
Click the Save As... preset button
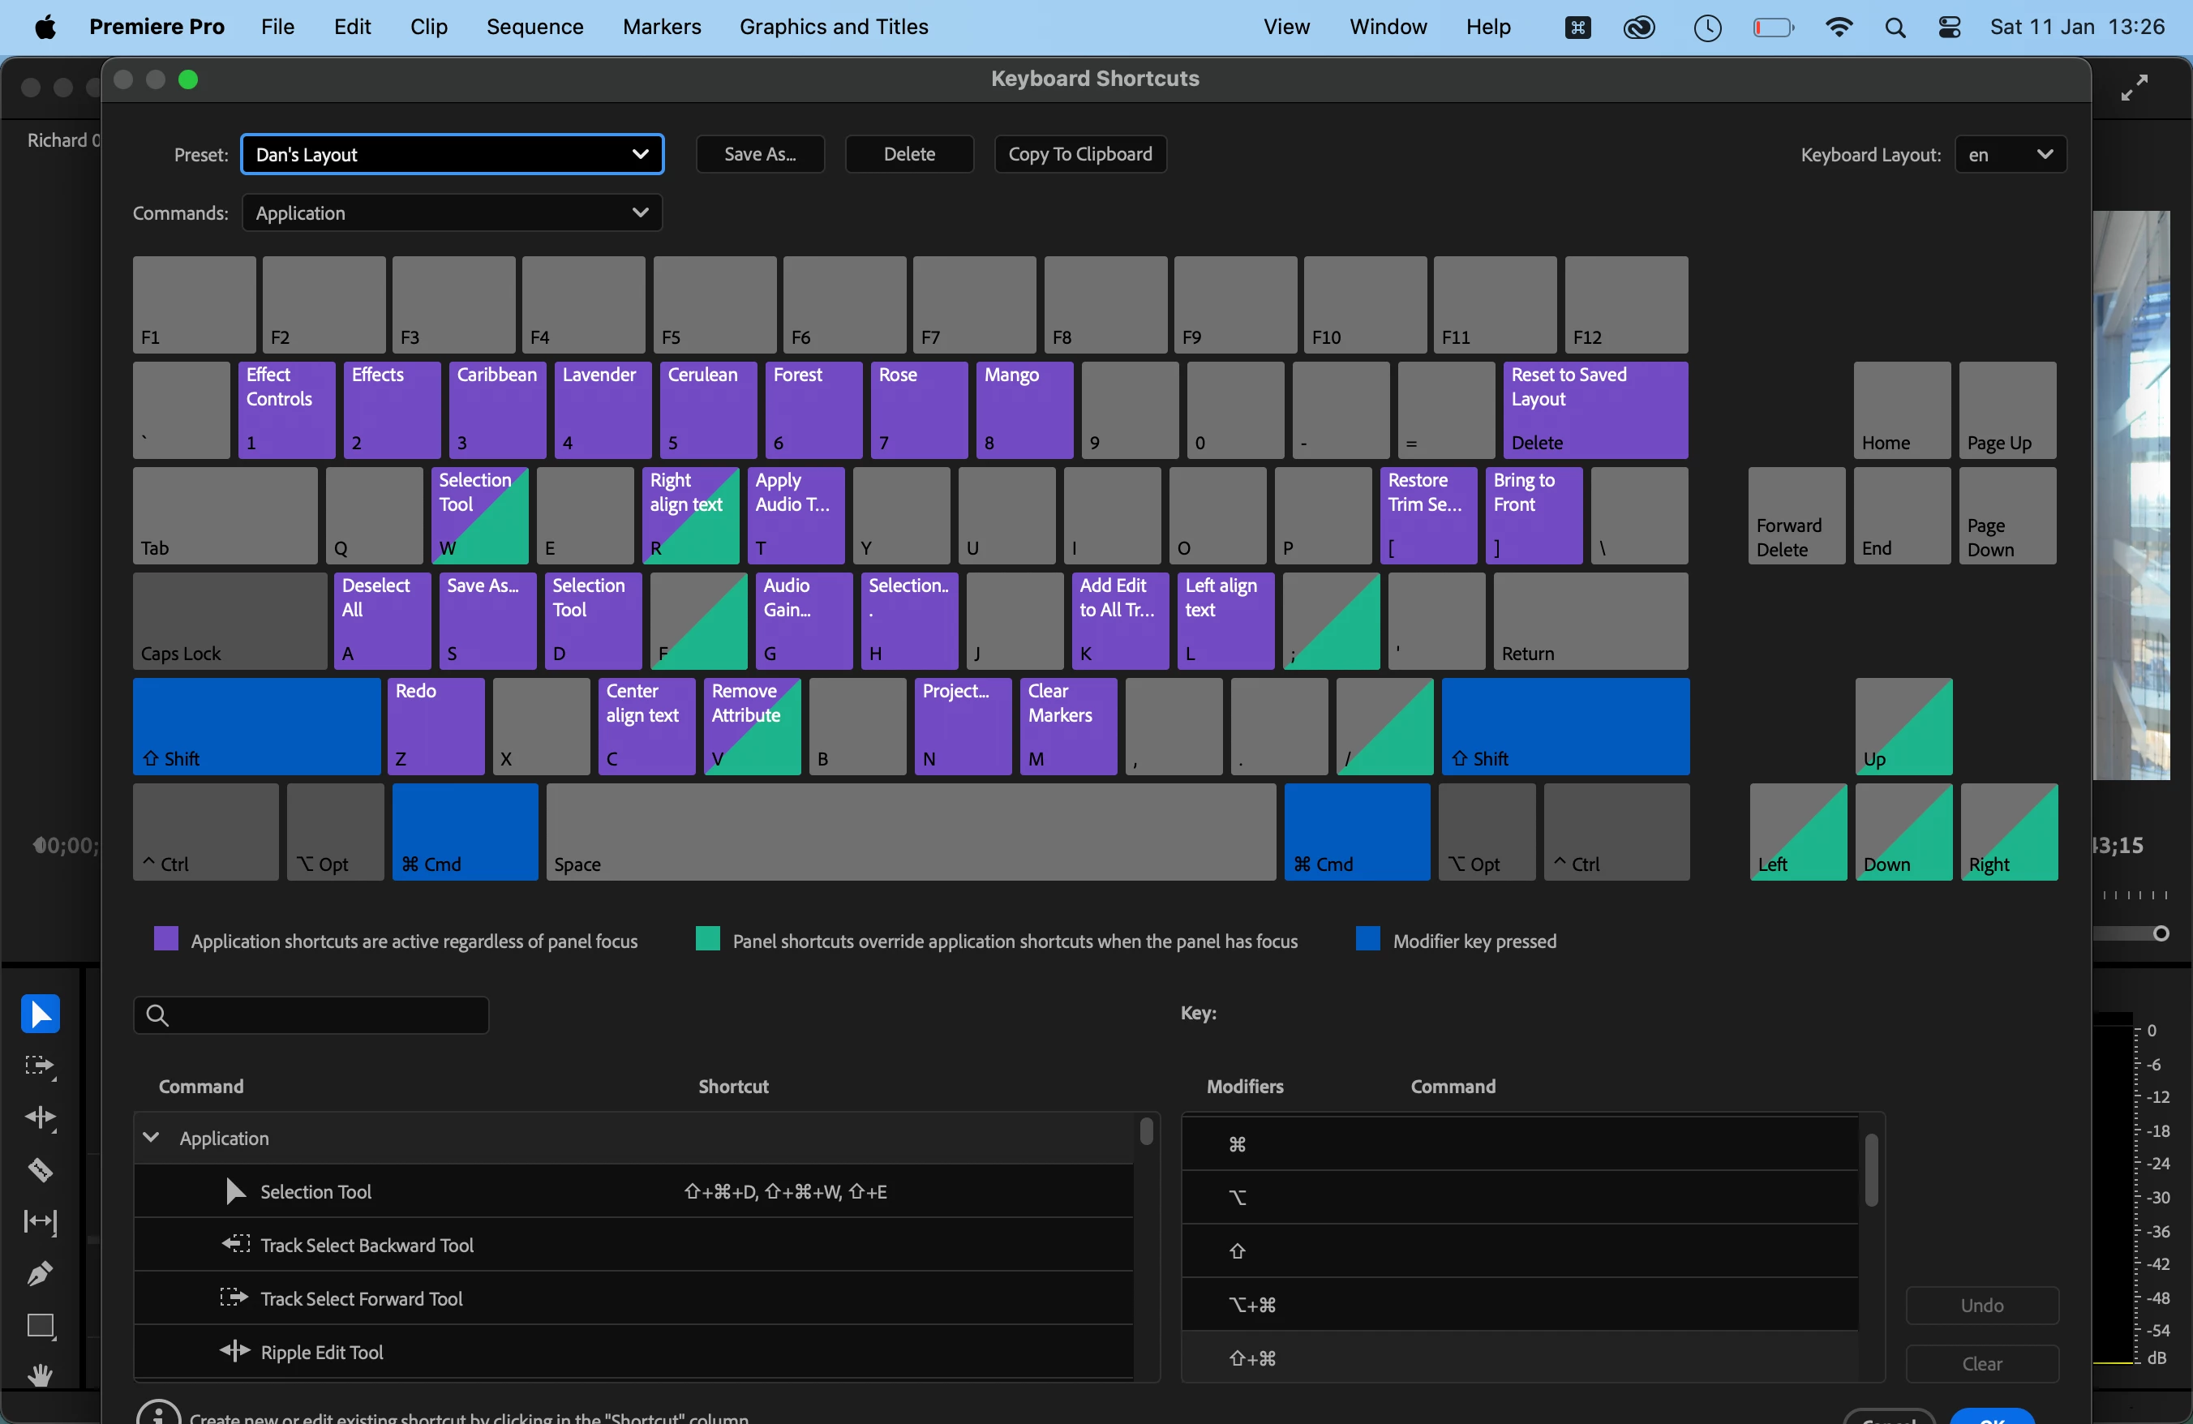click(x=759, y=154)
